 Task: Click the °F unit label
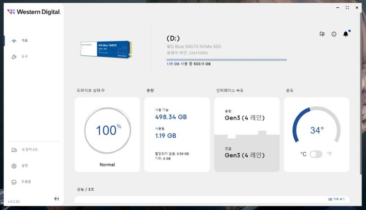click(x=329, y=154)
